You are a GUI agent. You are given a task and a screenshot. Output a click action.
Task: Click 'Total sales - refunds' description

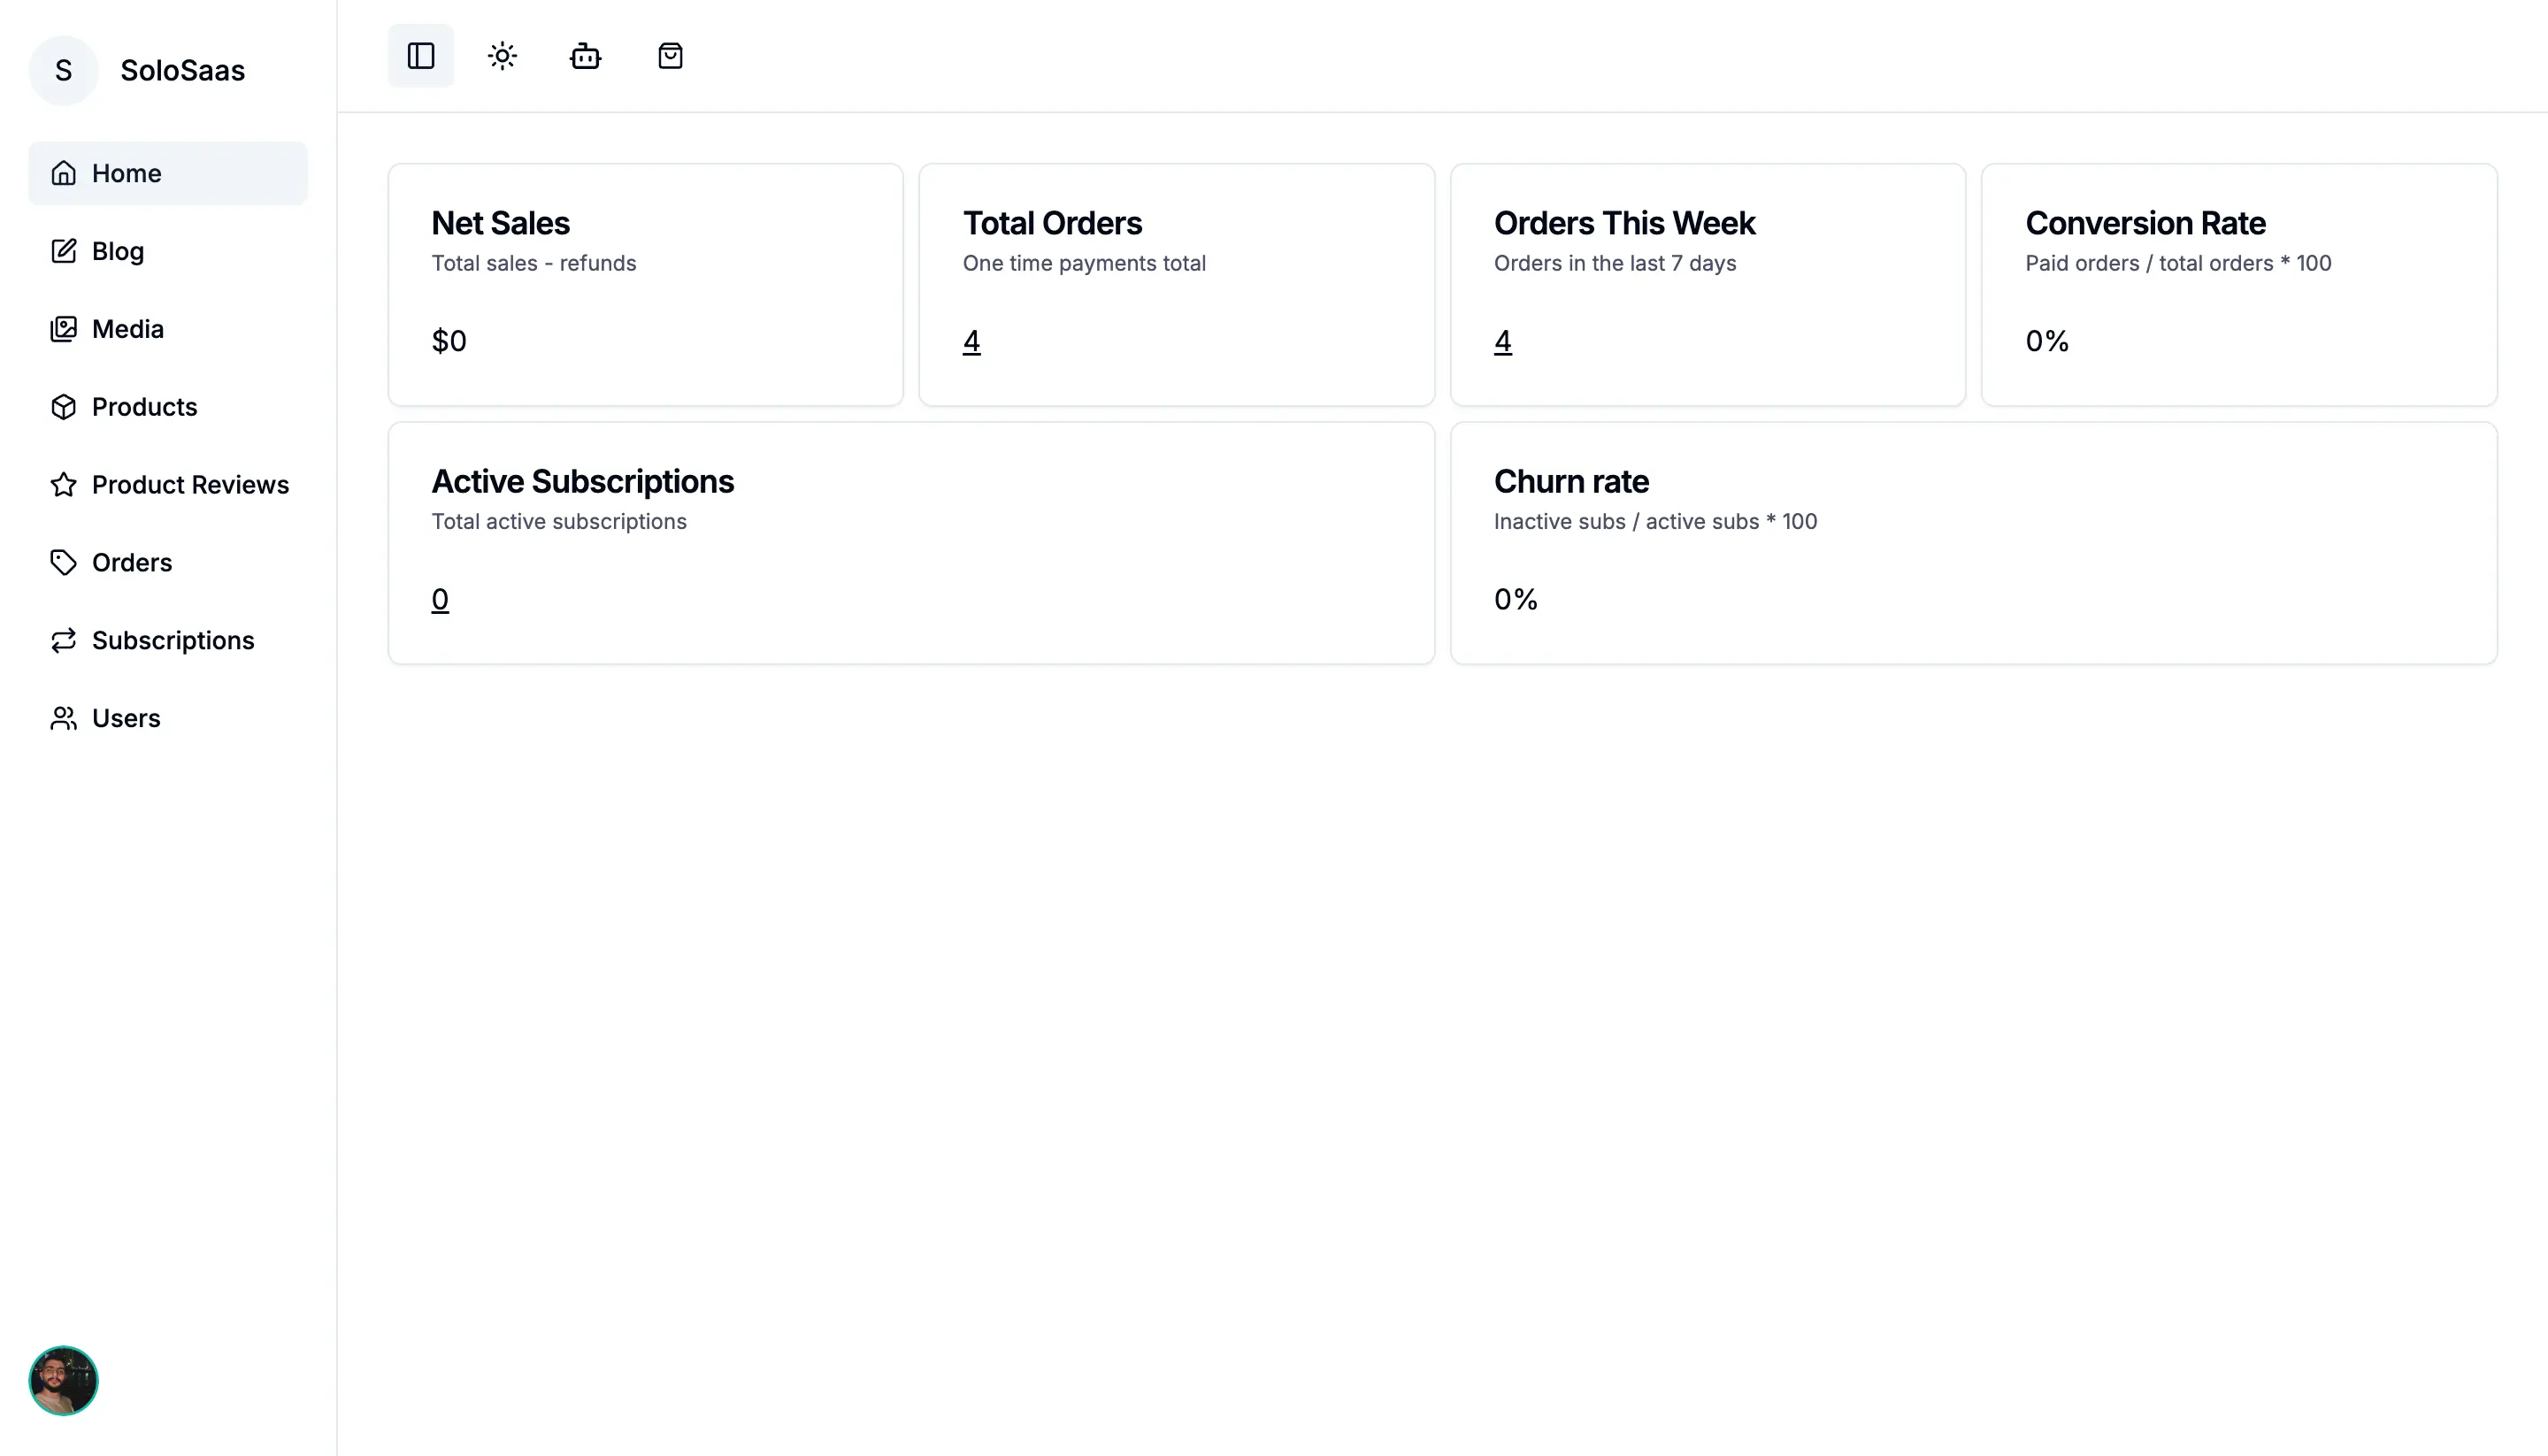534,264
